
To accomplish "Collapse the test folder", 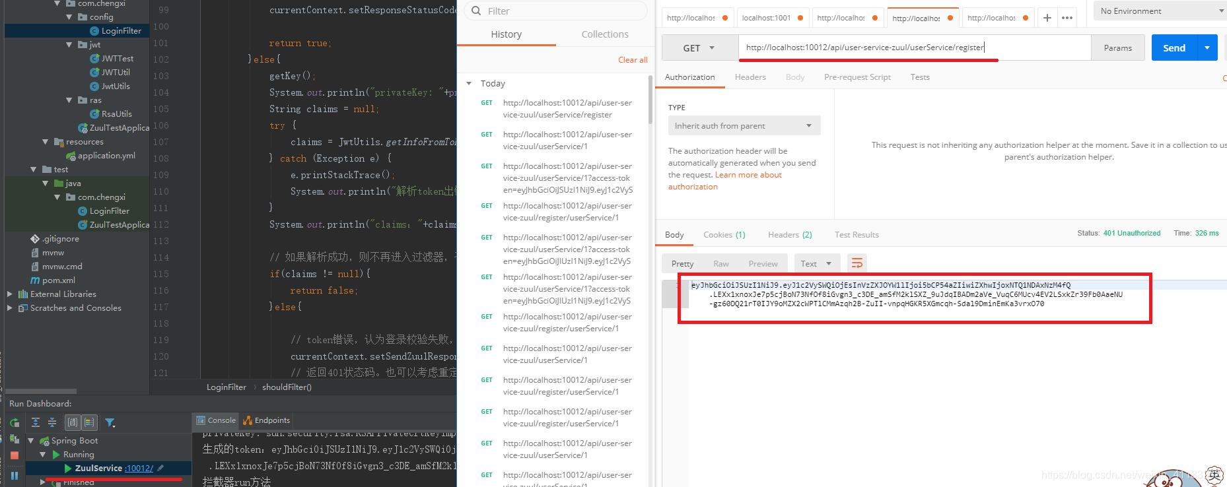I will point(34,170).
